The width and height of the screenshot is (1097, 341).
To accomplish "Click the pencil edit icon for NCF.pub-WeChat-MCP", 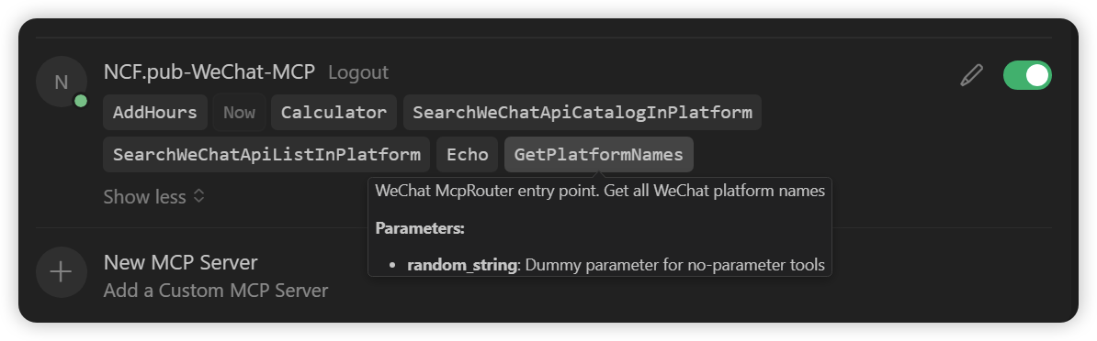I will (971, 74).
